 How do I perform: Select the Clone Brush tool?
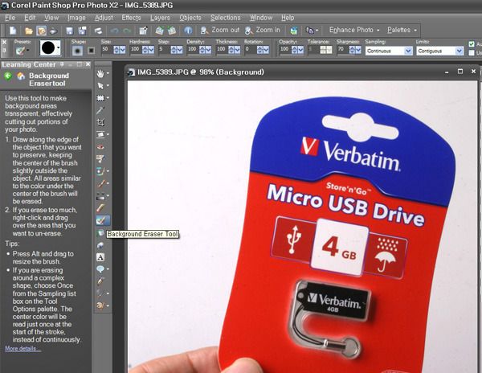coord(100,171)
